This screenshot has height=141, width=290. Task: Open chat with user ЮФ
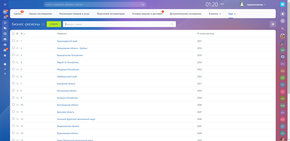point(283,106)
